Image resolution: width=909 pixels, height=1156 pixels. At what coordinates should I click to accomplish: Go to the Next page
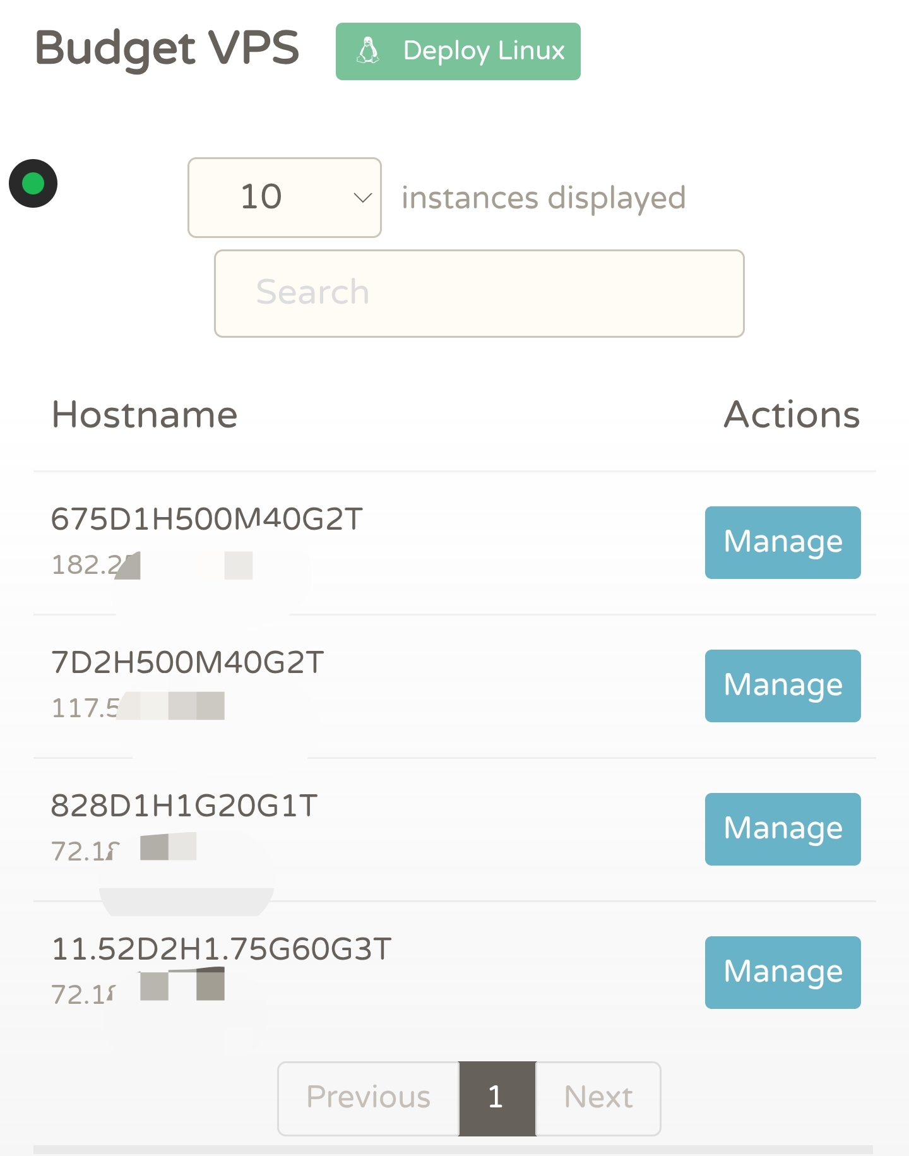point(598,1099)
